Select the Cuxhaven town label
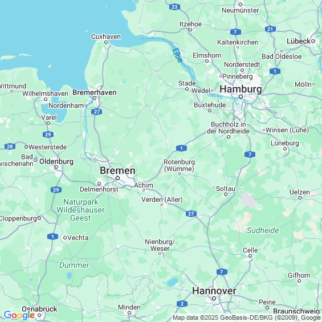322x322 pixels. [106, 36]
